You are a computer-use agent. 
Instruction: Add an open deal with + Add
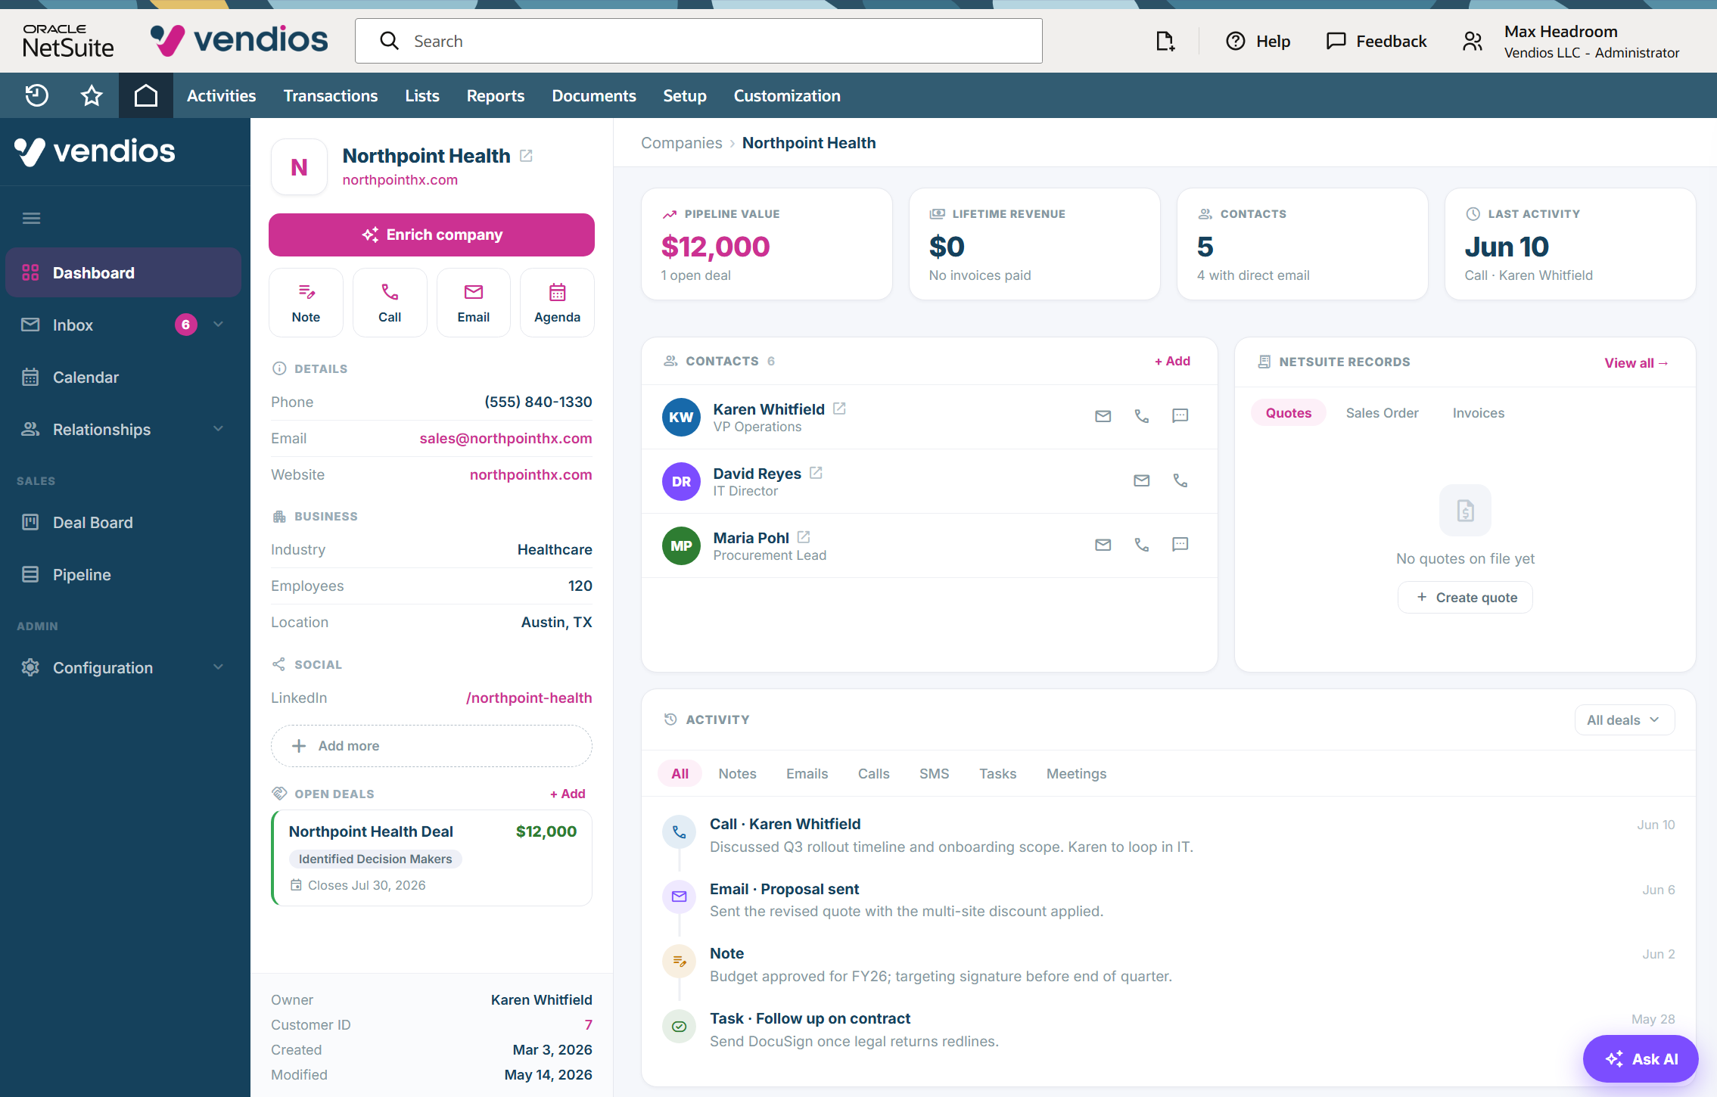568,794
